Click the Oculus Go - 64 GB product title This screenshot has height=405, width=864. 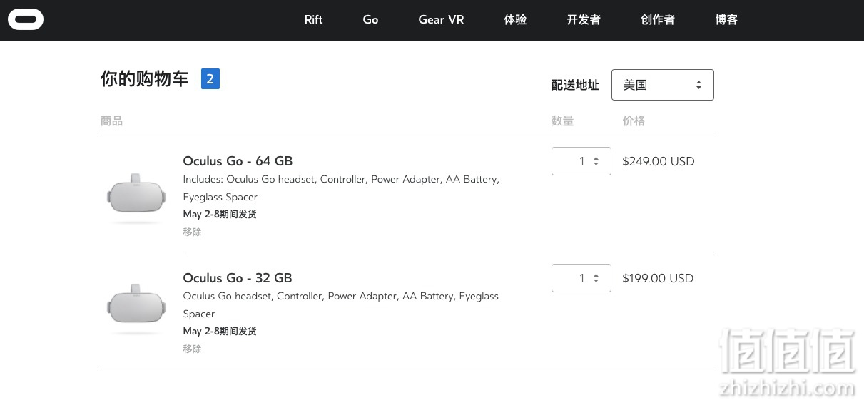point(238,161)
